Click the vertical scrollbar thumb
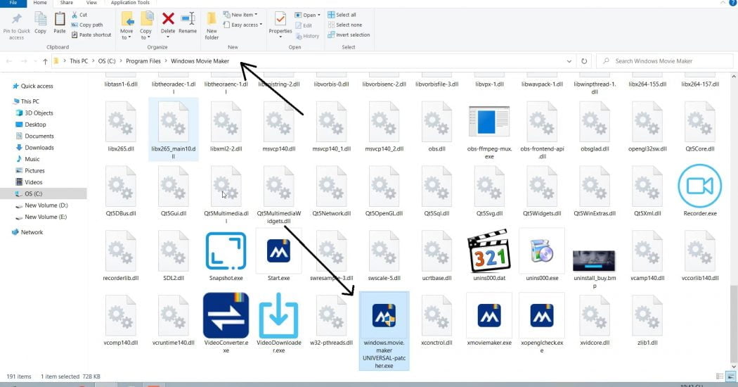 click(x=733, y=324)
